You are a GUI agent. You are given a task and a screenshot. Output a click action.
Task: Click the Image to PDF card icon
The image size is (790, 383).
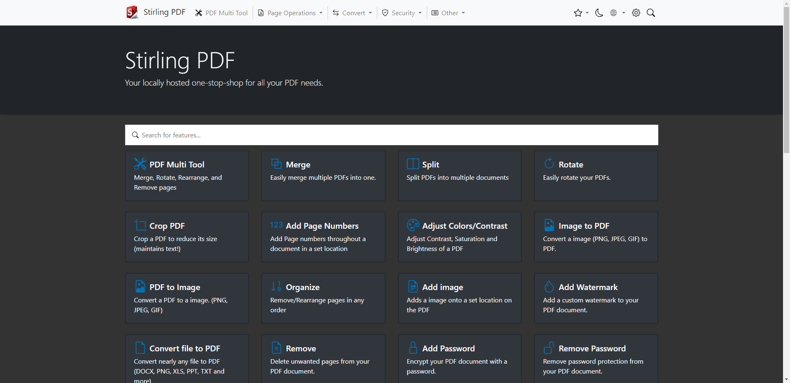click(x=549, y=225)
